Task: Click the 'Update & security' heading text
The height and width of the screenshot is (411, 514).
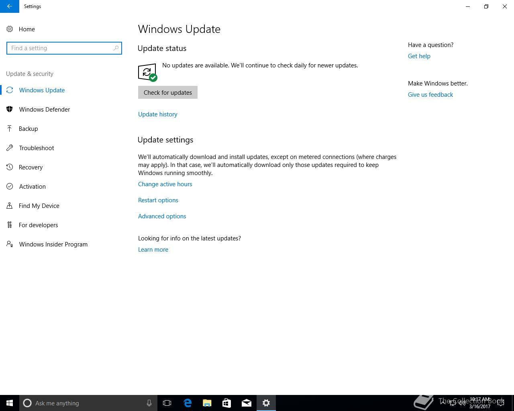Action: coord(30,74)
